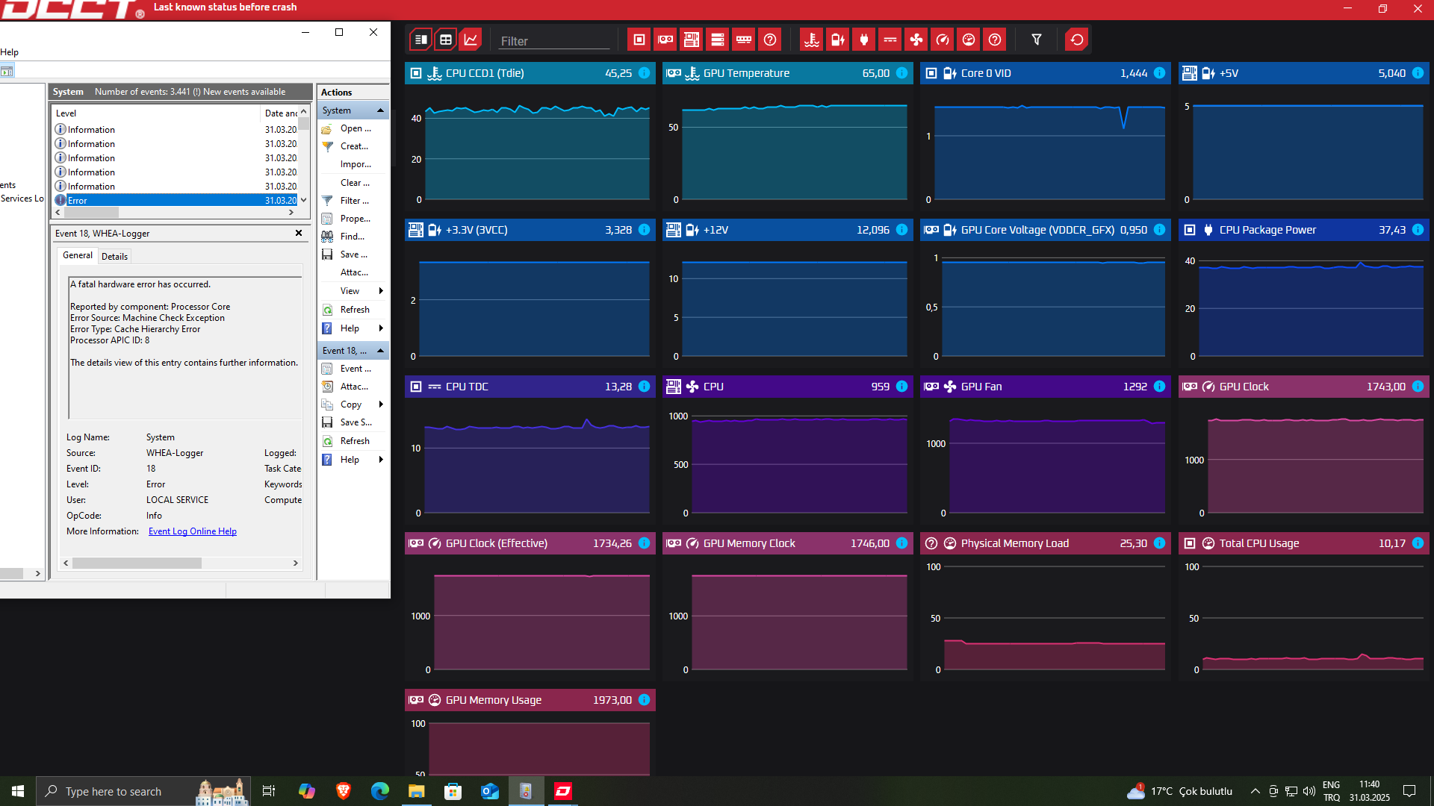Screen dimensions: 1434x806
Task: Open info for CPU CCD1 (Tdie) sensor
Action: click(645, 73)
